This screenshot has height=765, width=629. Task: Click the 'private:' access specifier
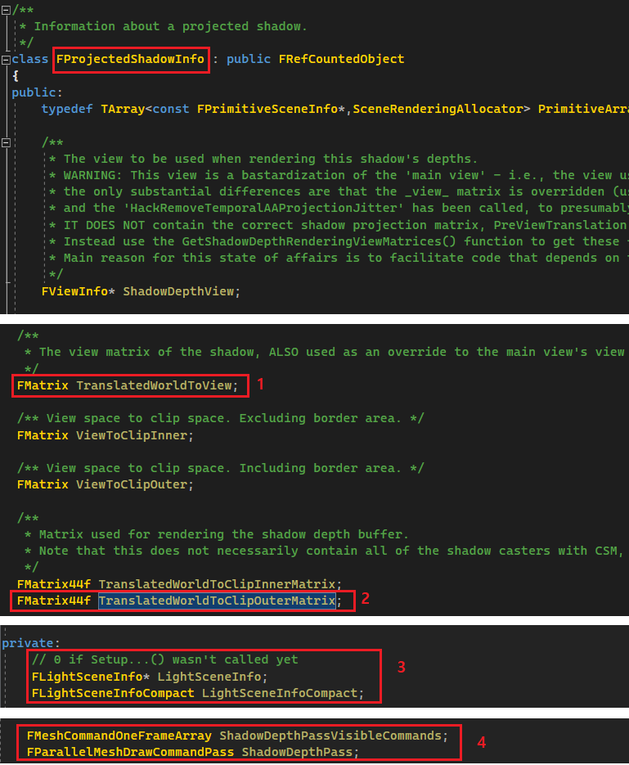tap(31, 643)
